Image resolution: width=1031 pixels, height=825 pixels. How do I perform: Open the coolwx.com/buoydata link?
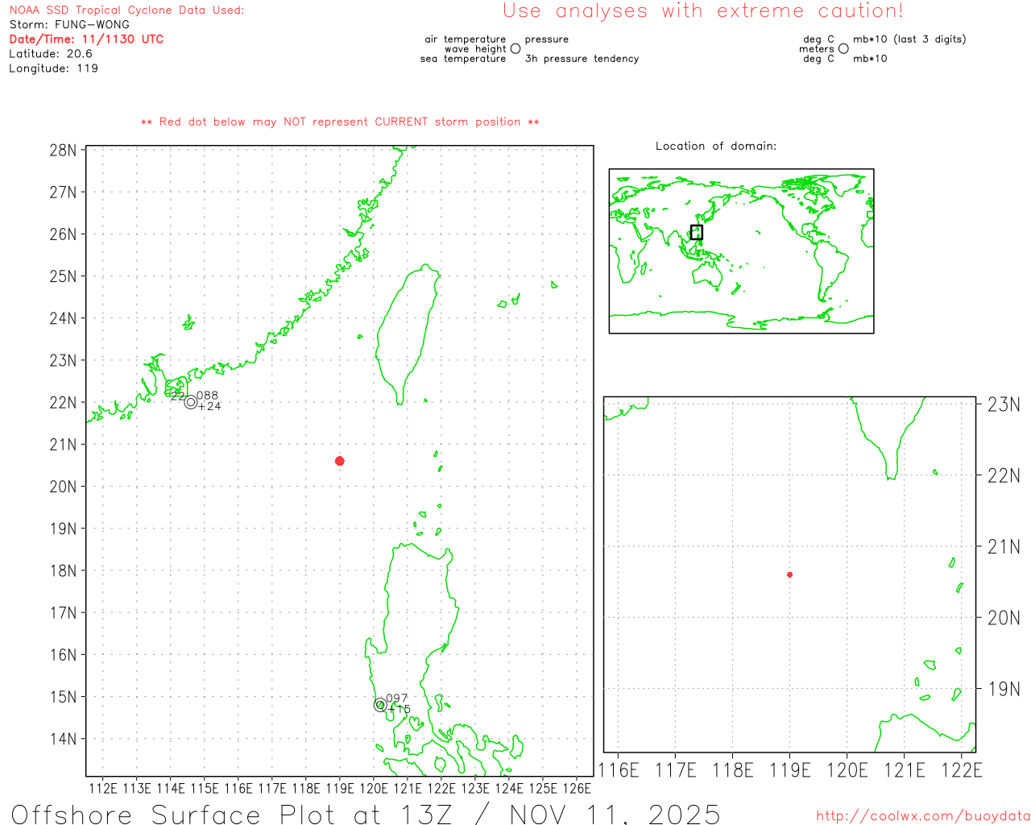click(922, 816)
